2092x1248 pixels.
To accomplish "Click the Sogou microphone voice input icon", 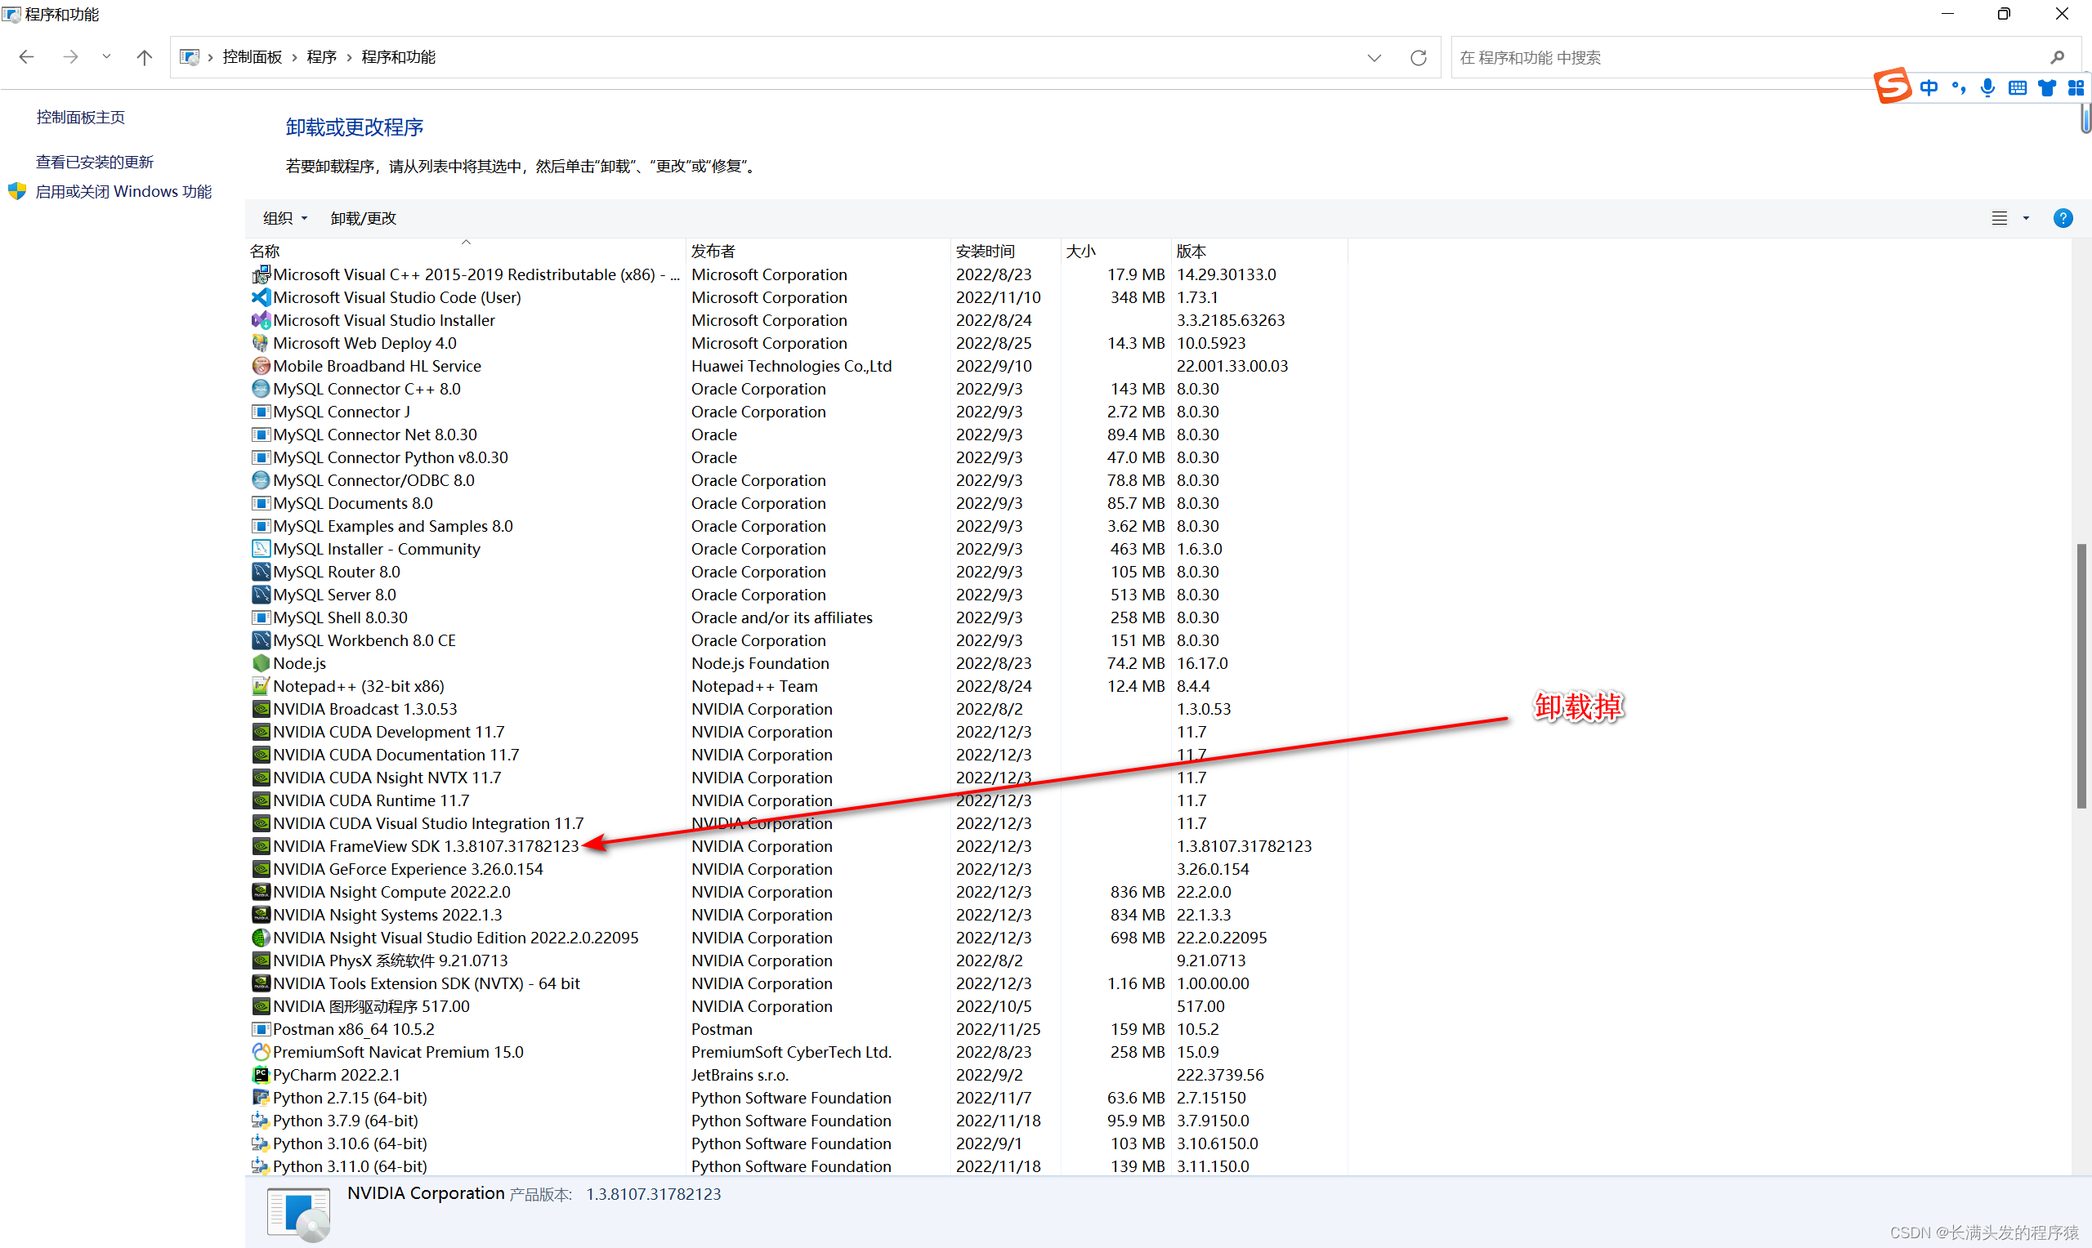I will click(1987, 87).
